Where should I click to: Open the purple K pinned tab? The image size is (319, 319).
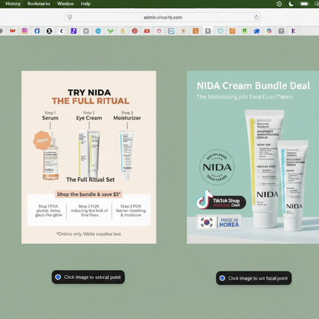pyautogui.click(x=293, y=31)
